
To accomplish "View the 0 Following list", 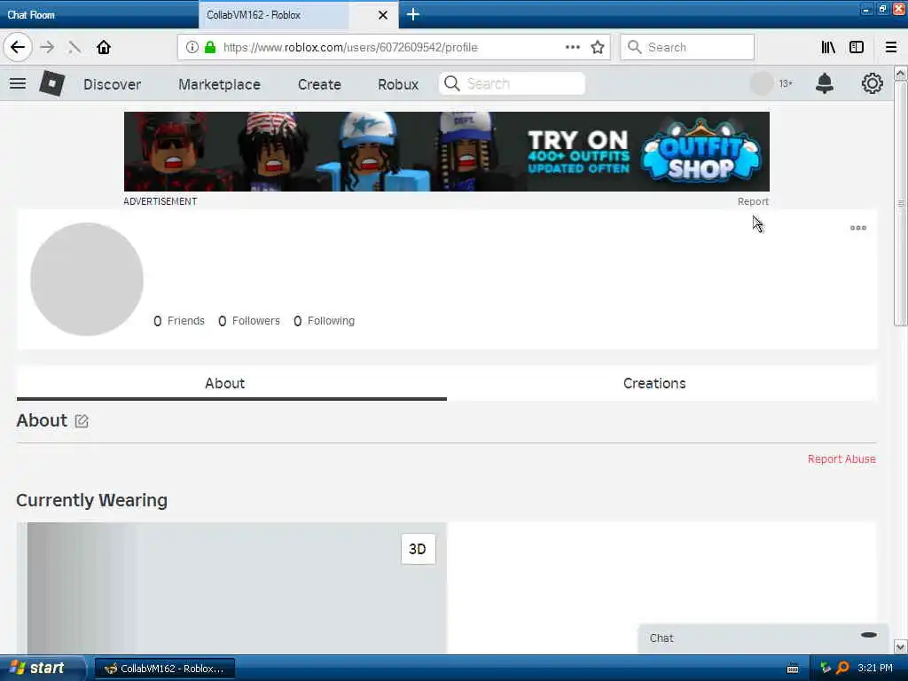I will click(325, 321).
